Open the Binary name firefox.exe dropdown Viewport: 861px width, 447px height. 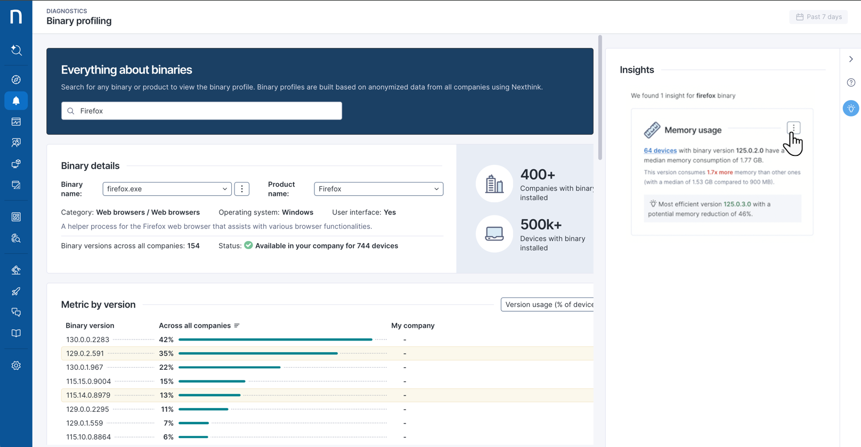pos(167,189)
